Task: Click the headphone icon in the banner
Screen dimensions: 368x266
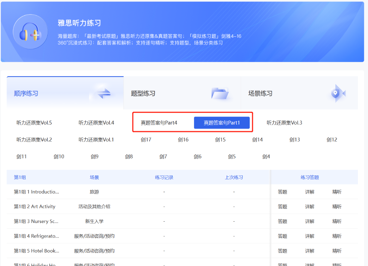Action: [30, 32]
